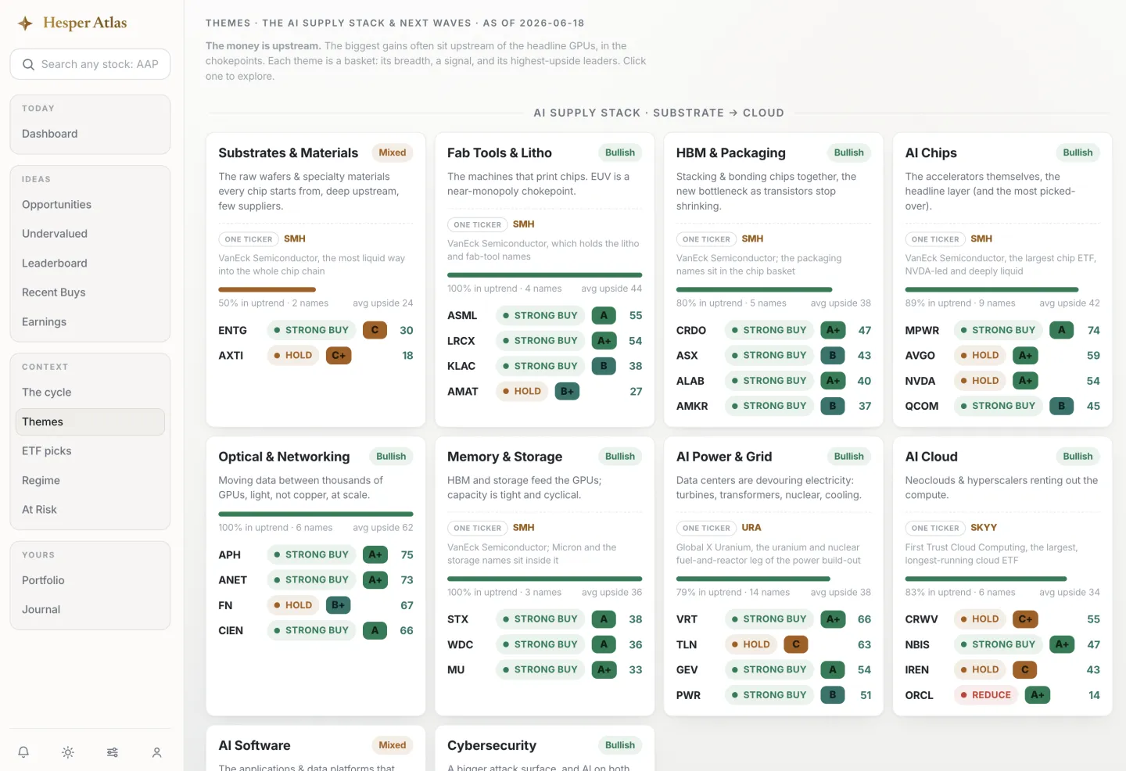Click the CRDO ticker

pyautogui.click(x=691, y=331)
